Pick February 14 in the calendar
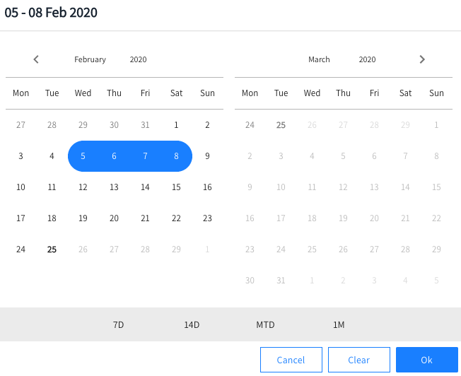 tap(145, 187)
